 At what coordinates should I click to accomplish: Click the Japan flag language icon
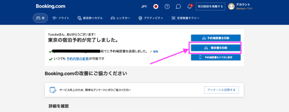(x=156, y=6)
